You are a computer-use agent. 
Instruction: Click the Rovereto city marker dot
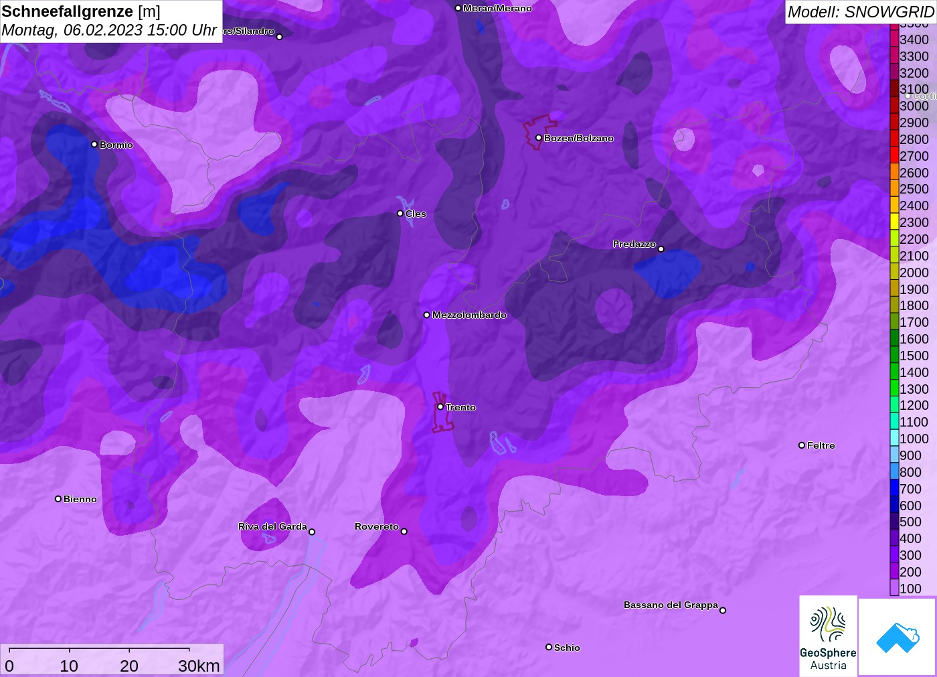coord(404,531)
